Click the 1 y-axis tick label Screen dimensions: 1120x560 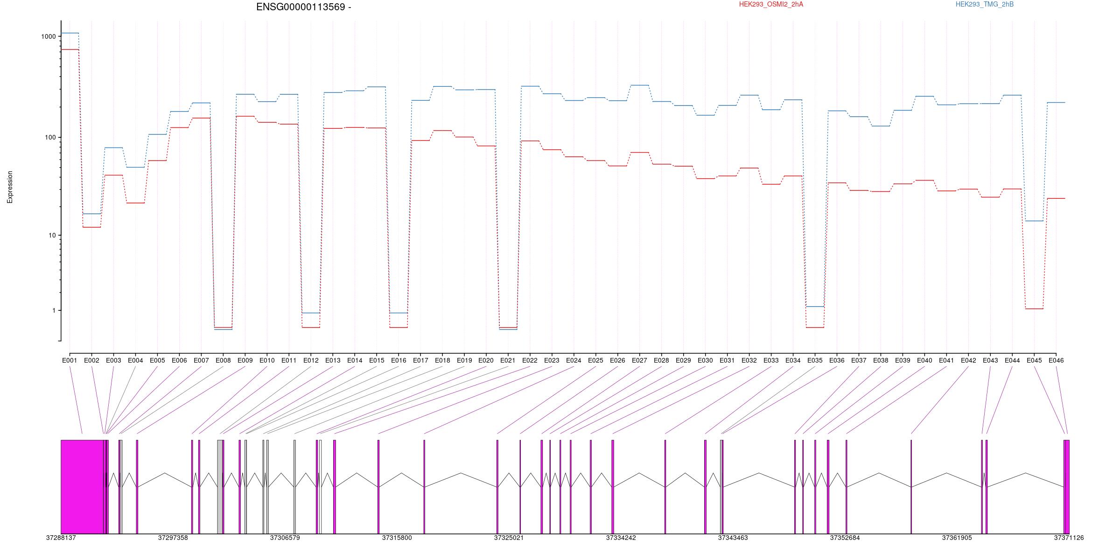click(x=54, y=311)
